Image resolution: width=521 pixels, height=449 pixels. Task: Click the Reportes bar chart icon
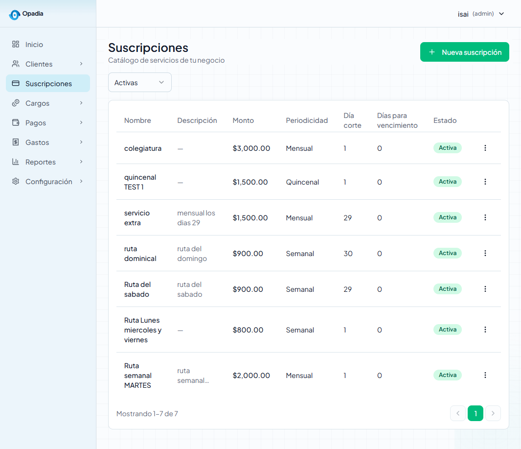tap(16, 162)
